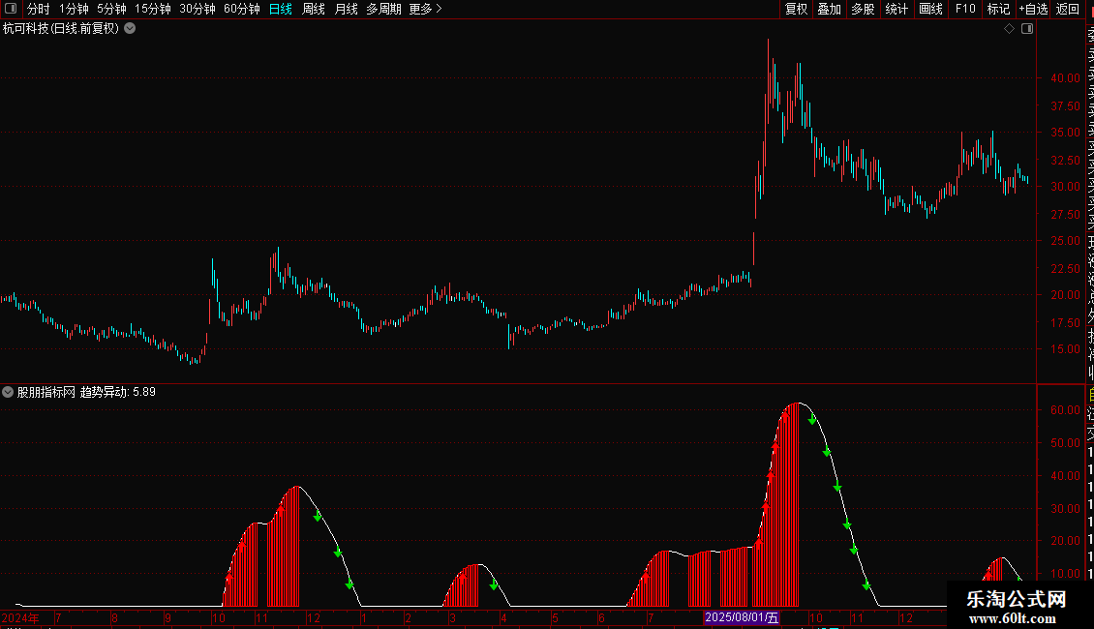Select the 日线 daily chart tab
Screen dimensions: 1094x629
[281, 9]
